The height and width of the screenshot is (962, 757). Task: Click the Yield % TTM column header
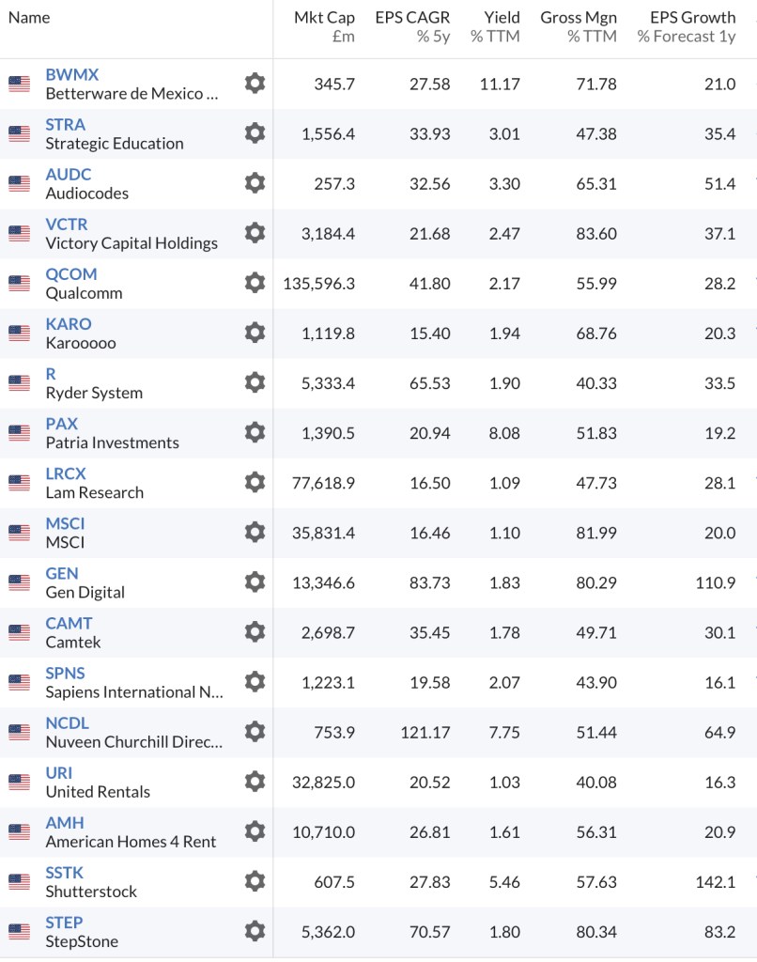pos(495,26)
